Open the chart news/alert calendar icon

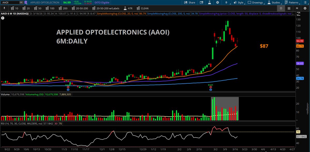click(201, 3)
